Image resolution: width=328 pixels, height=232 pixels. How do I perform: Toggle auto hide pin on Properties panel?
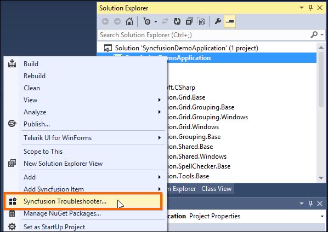tap(310, 203)
